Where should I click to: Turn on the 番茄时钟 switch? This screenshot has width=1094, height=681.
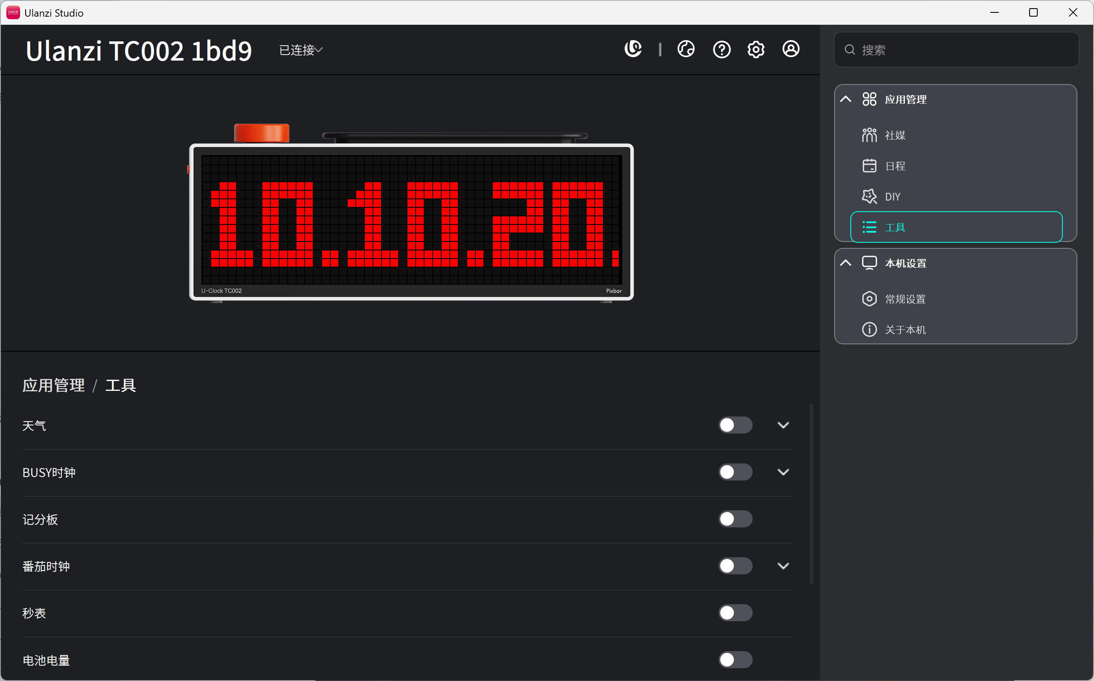(735, 566)
